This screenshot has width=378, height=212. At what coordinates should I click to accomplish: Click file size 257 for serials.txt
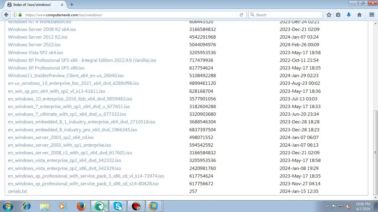click(x=193, y=191)
